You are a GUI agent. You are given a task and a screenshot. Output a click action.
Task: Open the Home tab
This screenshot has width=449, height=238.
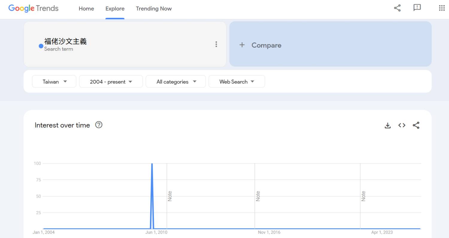(x=86, y=9)
